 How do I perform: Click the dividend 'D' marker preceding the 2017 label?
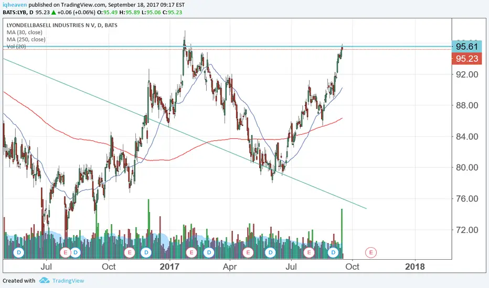point(146,252)
